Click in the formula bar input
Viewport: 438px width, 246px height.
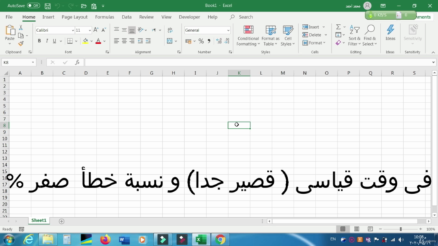(257, 62)
